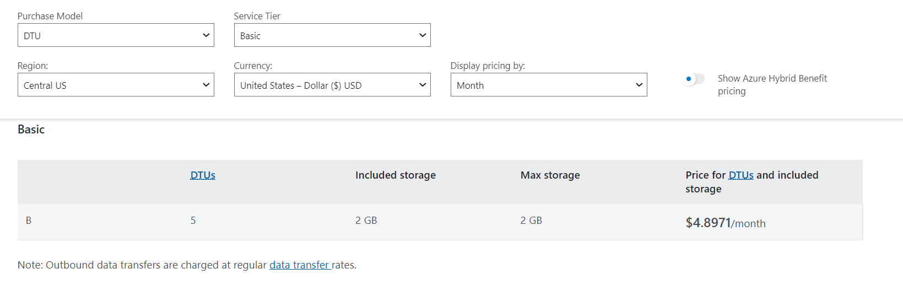Click the DTU value '5' cell

(x=193, y=221)
